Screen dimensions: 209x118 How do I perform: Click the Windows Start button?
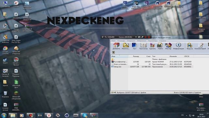click(x=4, y=115)
